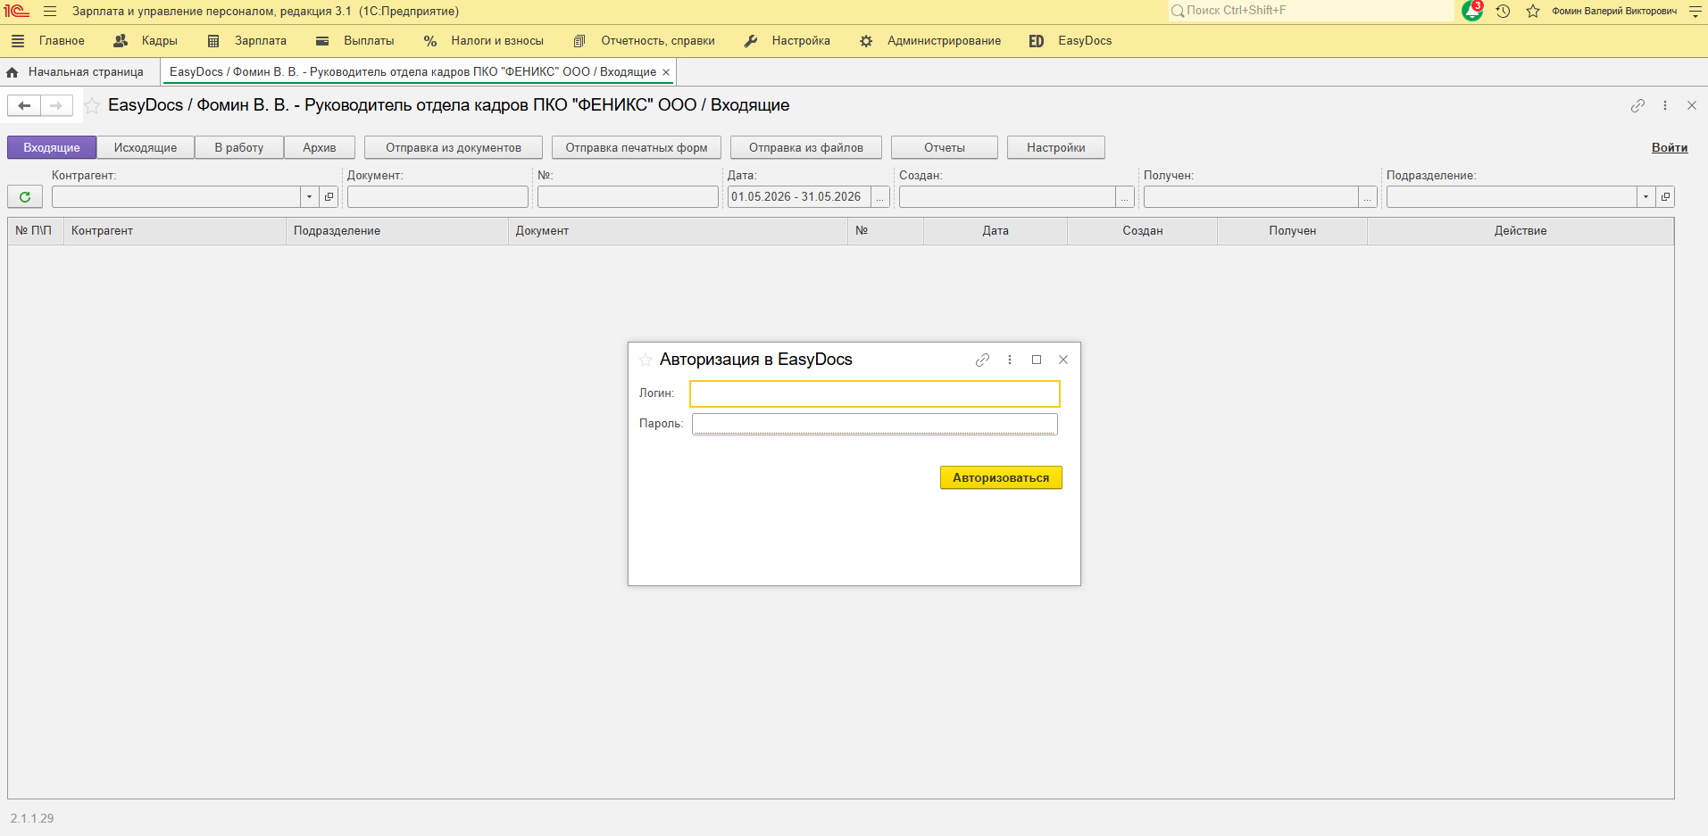The height and width of the screenshot is (836, 1708).
Task: Close the EasyDocs Входящие tab
Action: point(666,72)
